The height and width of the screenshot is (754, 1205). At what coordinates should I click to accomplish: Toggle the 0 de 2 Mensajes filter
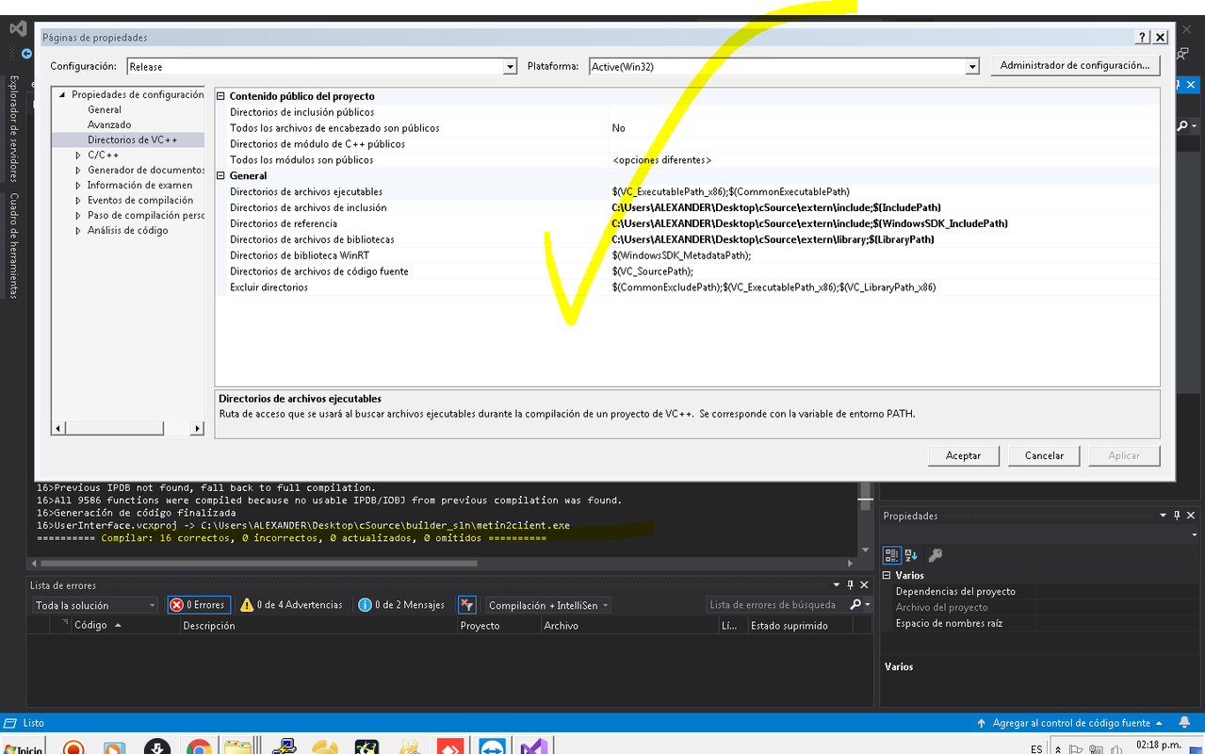[401, 605]
